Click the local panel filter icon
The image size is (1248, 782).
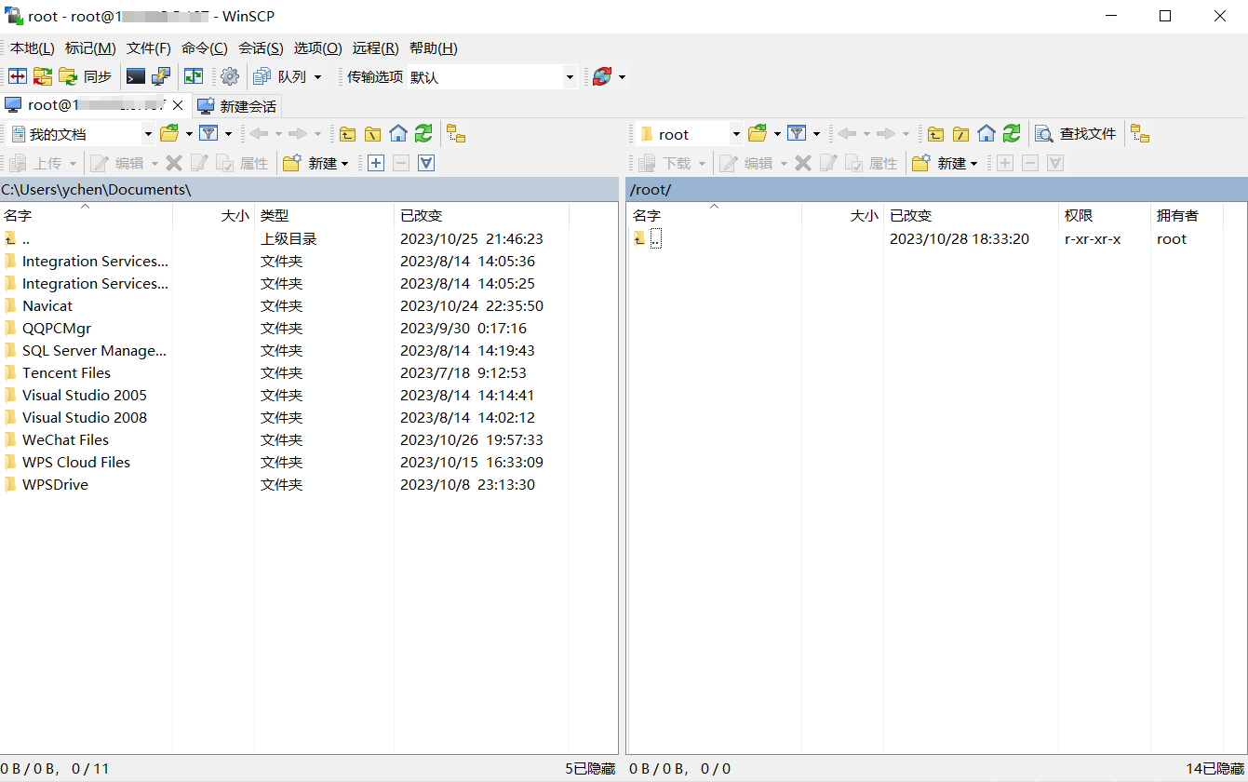[x=208, y=133]
